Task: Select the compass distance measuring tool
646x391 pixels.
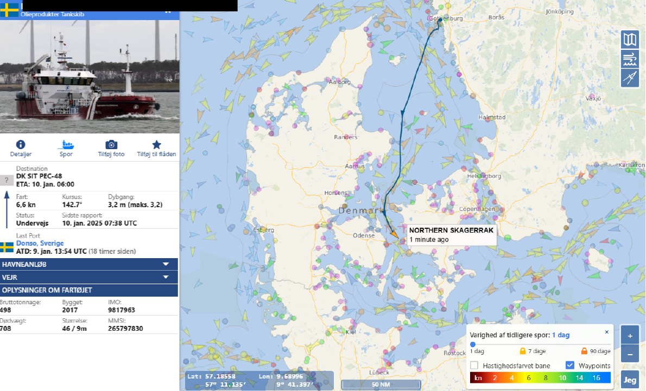Action: tap(630, 79)
